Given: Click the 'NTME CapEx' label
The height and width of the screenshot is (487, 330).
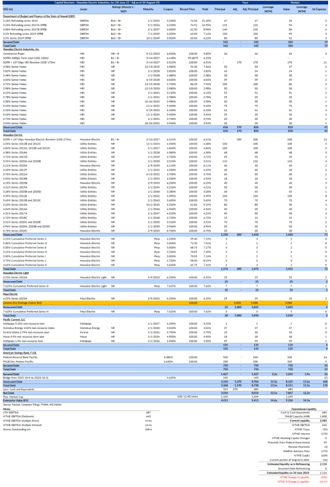Looking at the screenshot, I should [x=302, y=455].
